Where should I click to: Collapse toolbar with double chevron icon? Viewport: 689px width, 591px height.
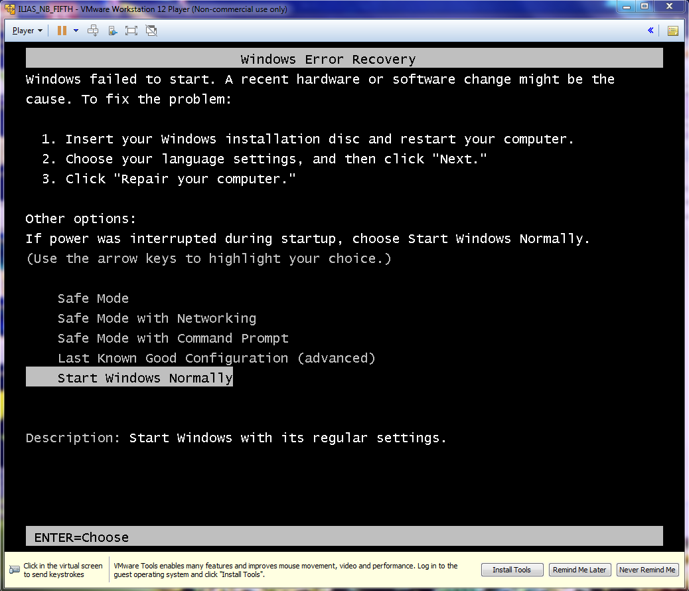coord(651,31)
